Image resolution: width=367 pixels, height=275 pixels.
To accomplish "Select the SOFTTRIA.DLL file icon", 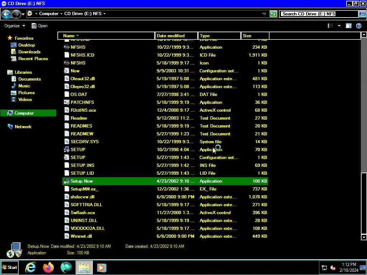I will pos(67,204).
